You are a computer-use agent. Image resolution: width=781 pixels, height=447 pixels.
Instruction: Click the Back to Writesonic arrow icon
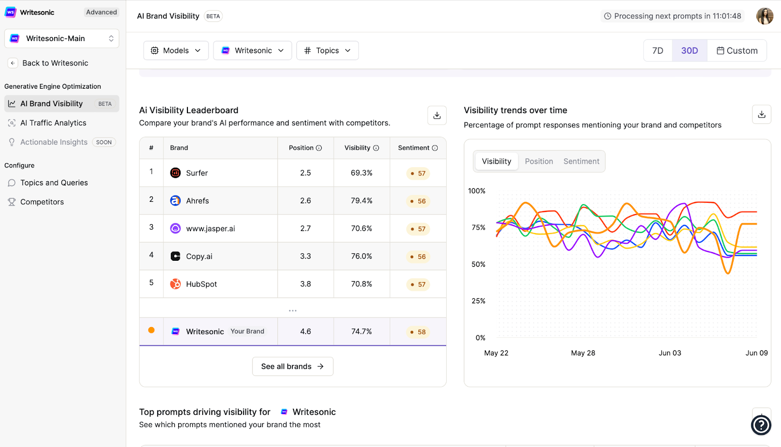pos(13,63)
